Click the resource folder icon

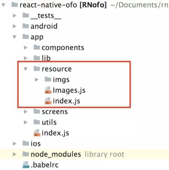click(37, 68)
